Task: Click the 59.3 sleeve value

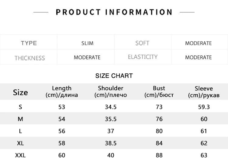Action: [204, 107]
